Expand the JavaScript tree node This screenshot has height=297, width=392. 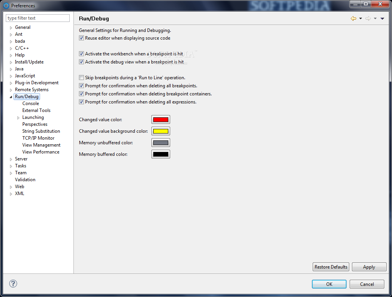pos(11,76)
